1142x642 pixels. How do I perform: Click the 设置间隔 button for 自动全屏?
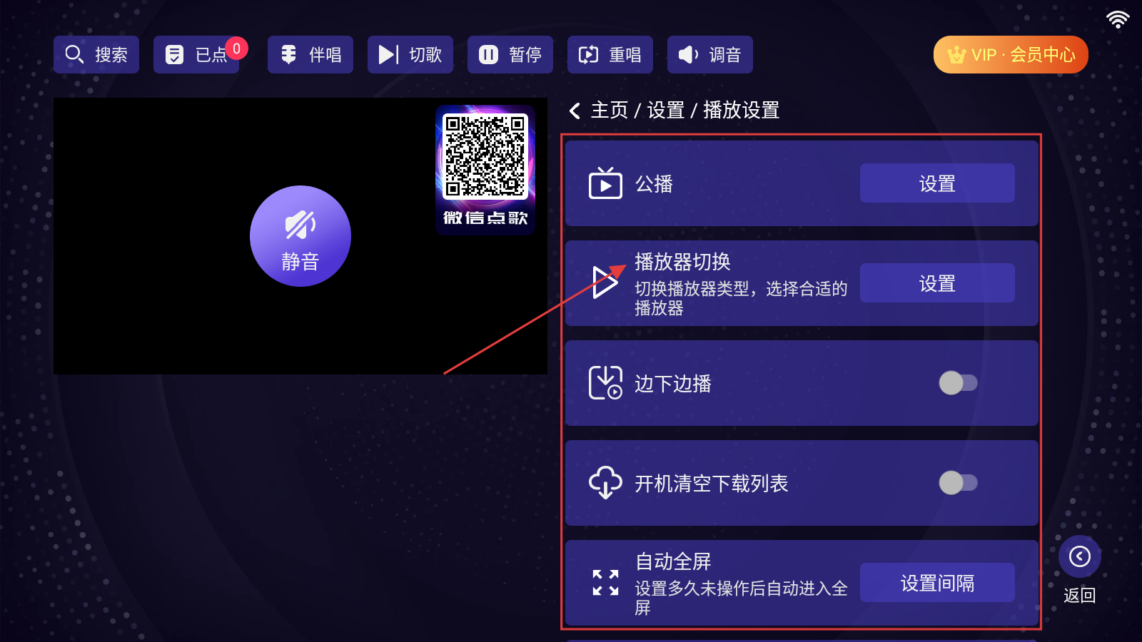point(937,583)
